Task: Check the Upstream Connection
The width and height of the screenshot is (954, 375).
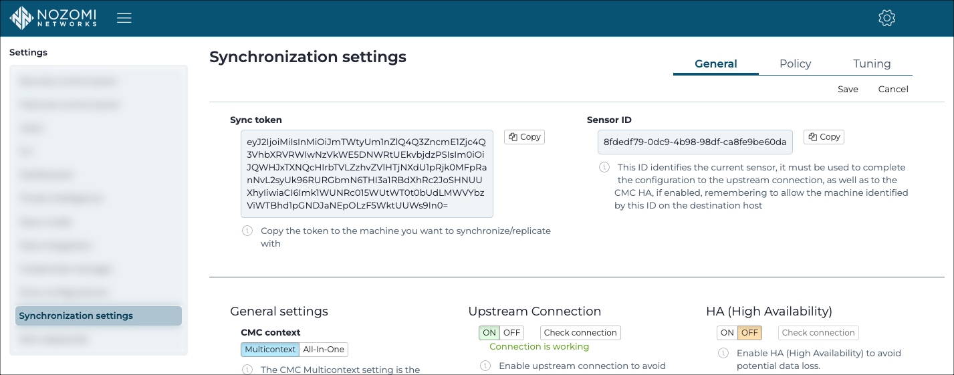Action: (x=580, y=333)
